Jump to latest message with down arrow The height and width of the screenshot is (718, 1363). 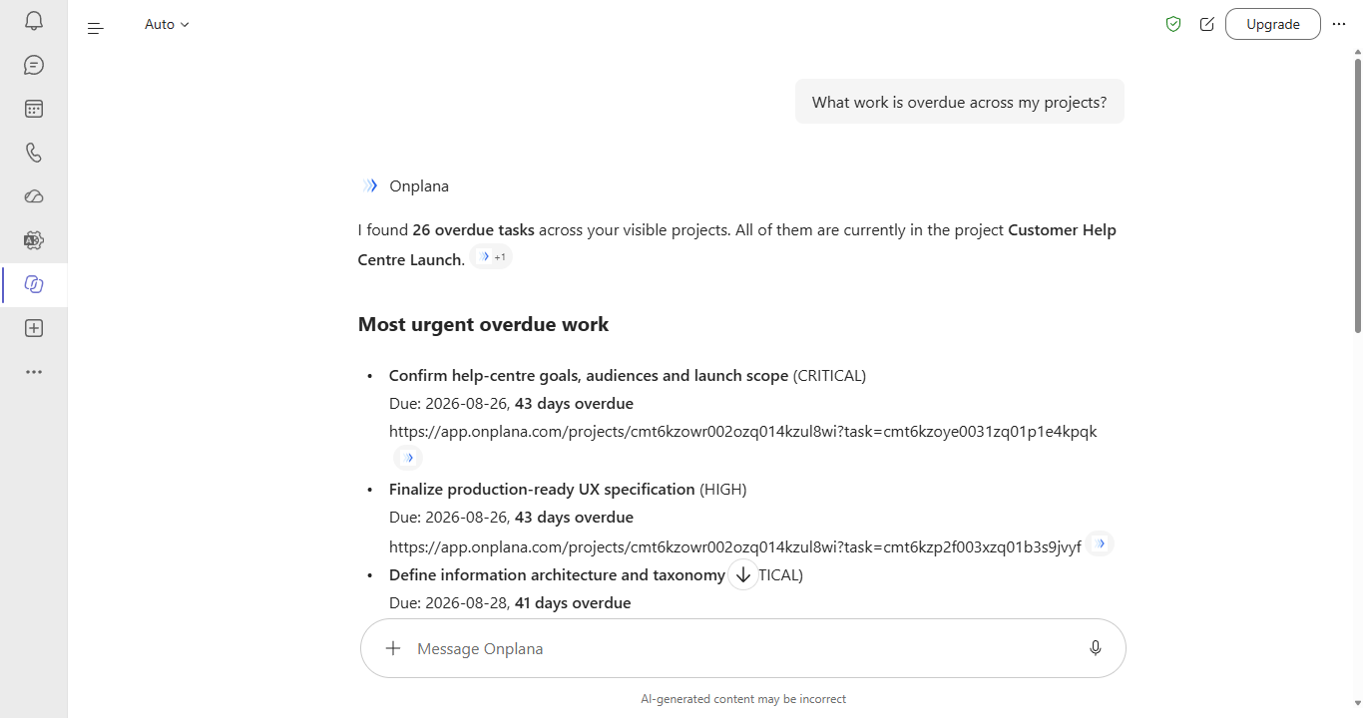[743, 574]
